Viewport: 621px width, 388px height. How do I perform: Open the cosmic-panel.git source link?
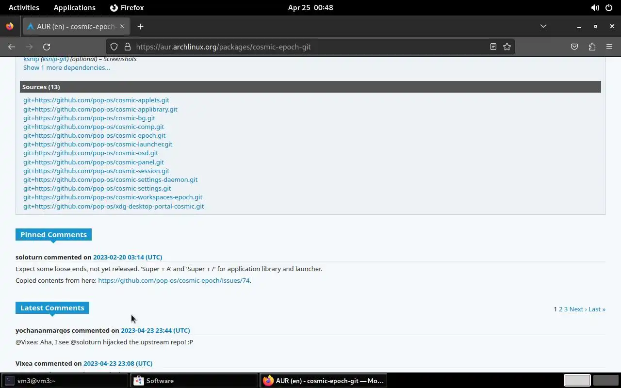[94, 162]
